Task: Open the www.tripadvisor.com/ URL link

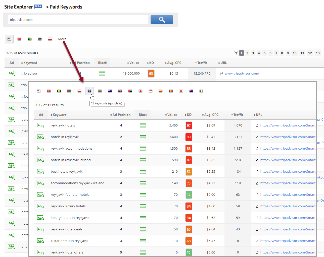Action: 242,74
